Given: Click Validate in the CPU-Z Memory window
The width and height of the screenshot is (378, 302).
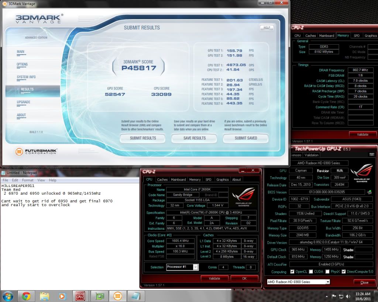Looking at the screenshot, I should tap(362, 134).
